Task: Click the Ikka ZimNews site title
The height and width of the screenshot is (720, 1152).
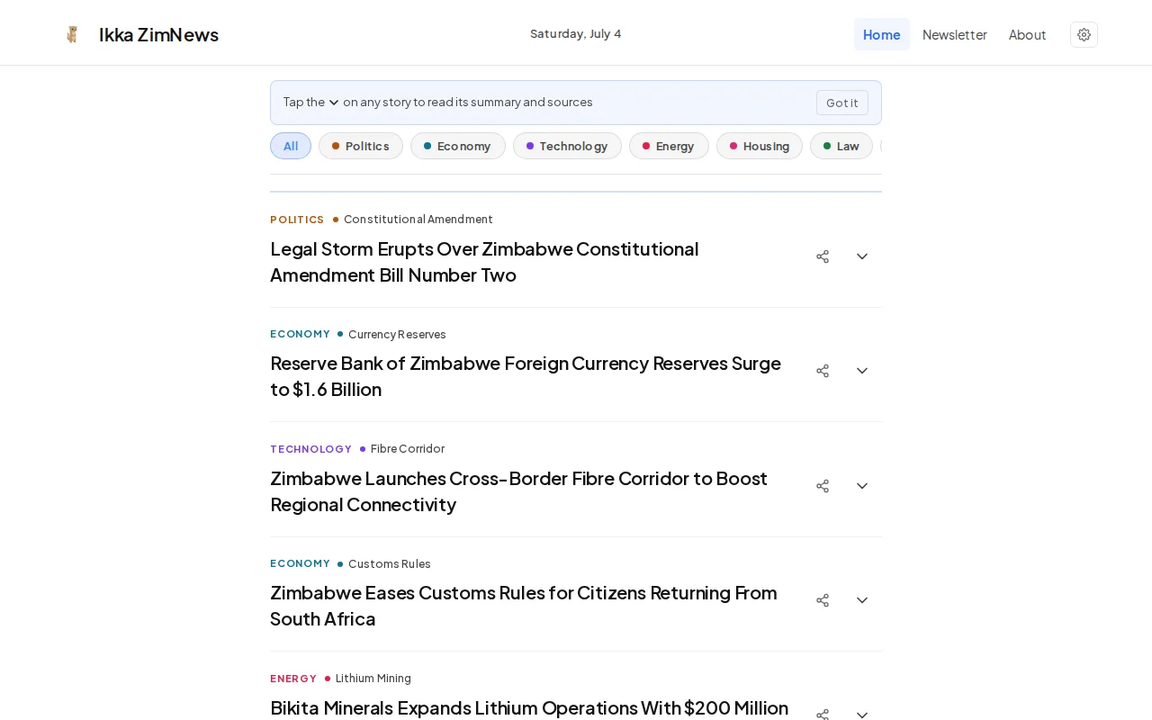Action: 158,34
